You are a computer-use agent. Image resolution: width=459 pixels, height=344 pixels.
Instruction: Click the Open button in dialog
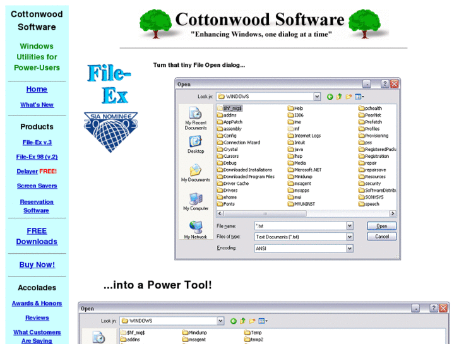click(382, 226)
